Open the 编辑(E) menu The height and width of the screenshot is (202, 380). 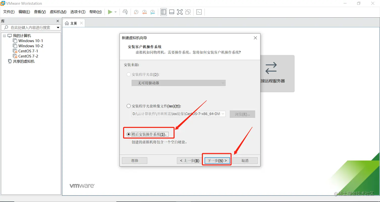pos(24,12)
